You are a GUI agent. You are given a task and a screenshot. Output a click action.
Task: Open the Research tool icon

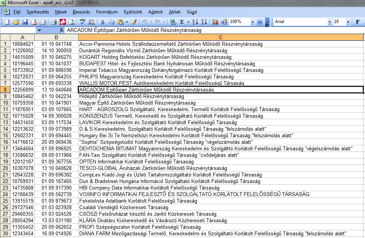click(x=92, y=22)
